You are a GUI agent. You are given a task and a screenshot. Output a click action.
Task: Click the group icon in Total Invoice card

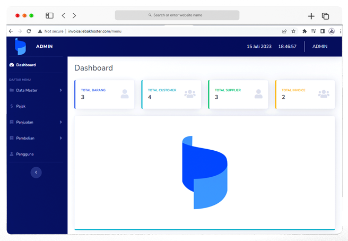tap(324, 94)
